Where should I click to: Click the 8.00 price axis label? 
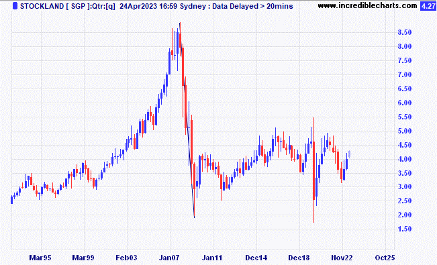405,46
